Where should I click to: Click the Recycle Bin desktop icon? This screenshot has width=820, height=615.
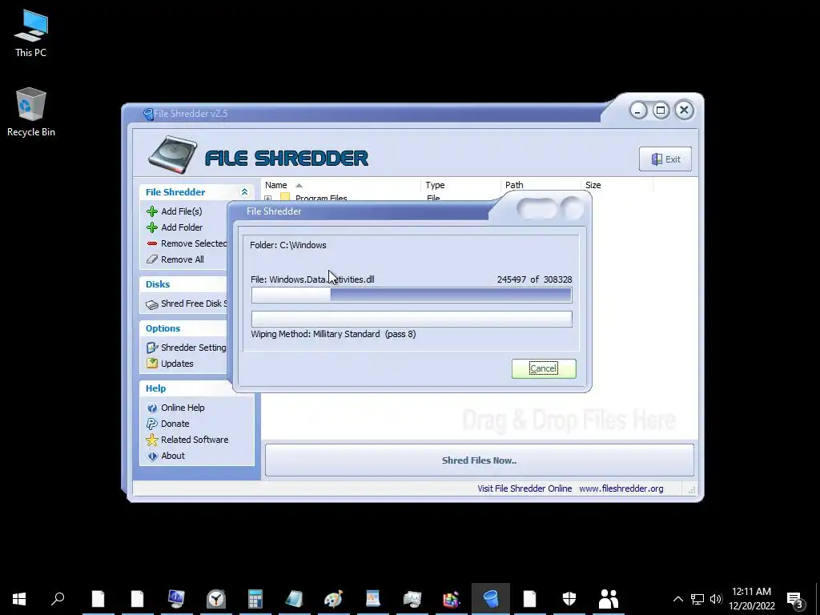31,112
